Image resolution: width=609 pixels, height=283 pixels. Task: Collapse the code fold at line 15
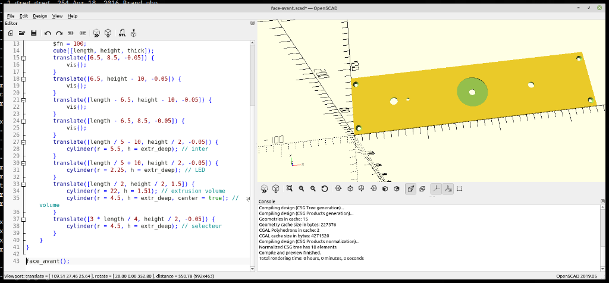tap(23, 58)
